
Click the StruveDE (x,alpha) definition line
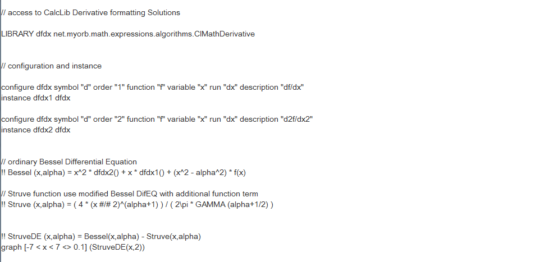[101, 237]
